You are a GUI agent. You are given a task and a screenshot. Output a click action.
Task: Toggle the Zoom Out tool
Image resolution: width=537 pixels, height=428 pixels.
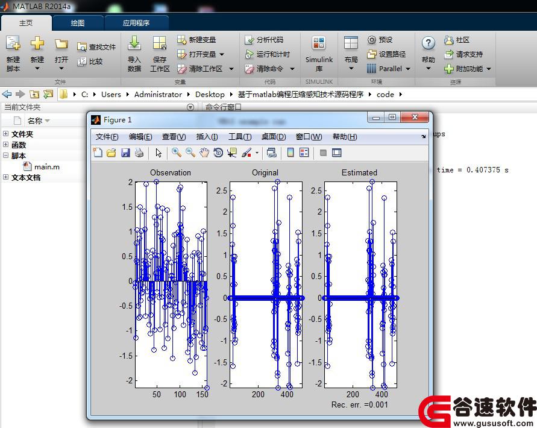pyautogui.click(x=190, y=153)
